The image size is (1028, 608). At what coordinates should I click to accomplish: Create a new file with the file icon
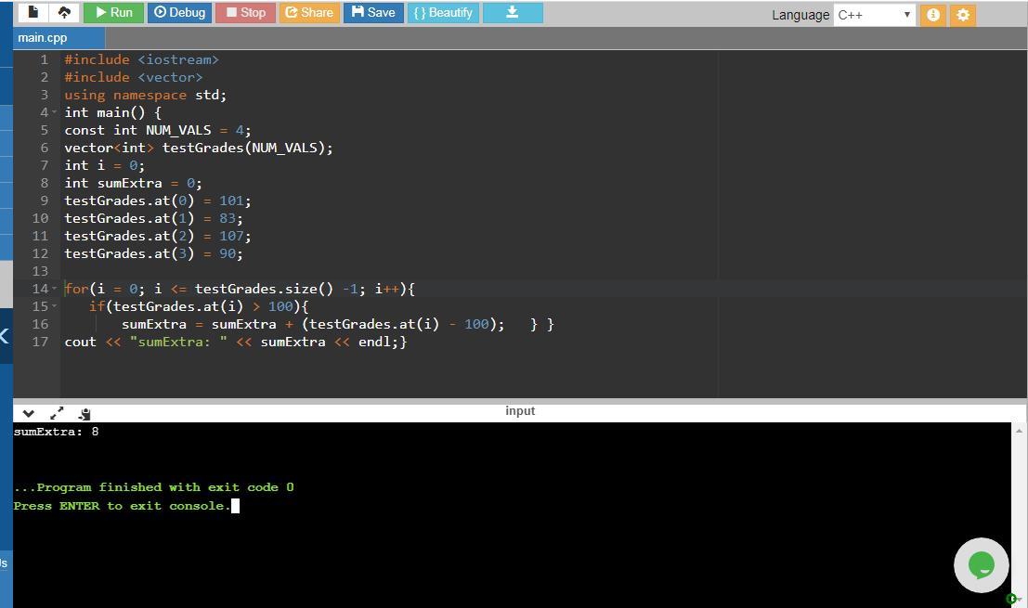pos(33,12)
